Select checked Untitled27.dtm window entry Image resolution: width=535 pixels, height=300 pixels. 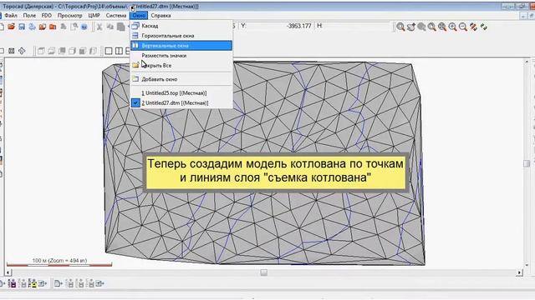coord(181,102)
